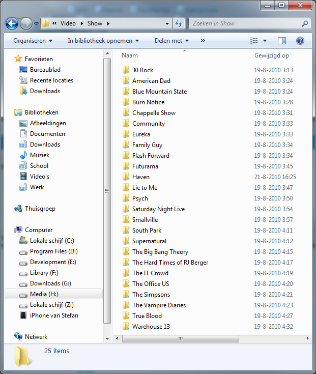The image size is (316, 374).
Task: Open the address bar history dropdown
Action: click(x=167, y=23)
